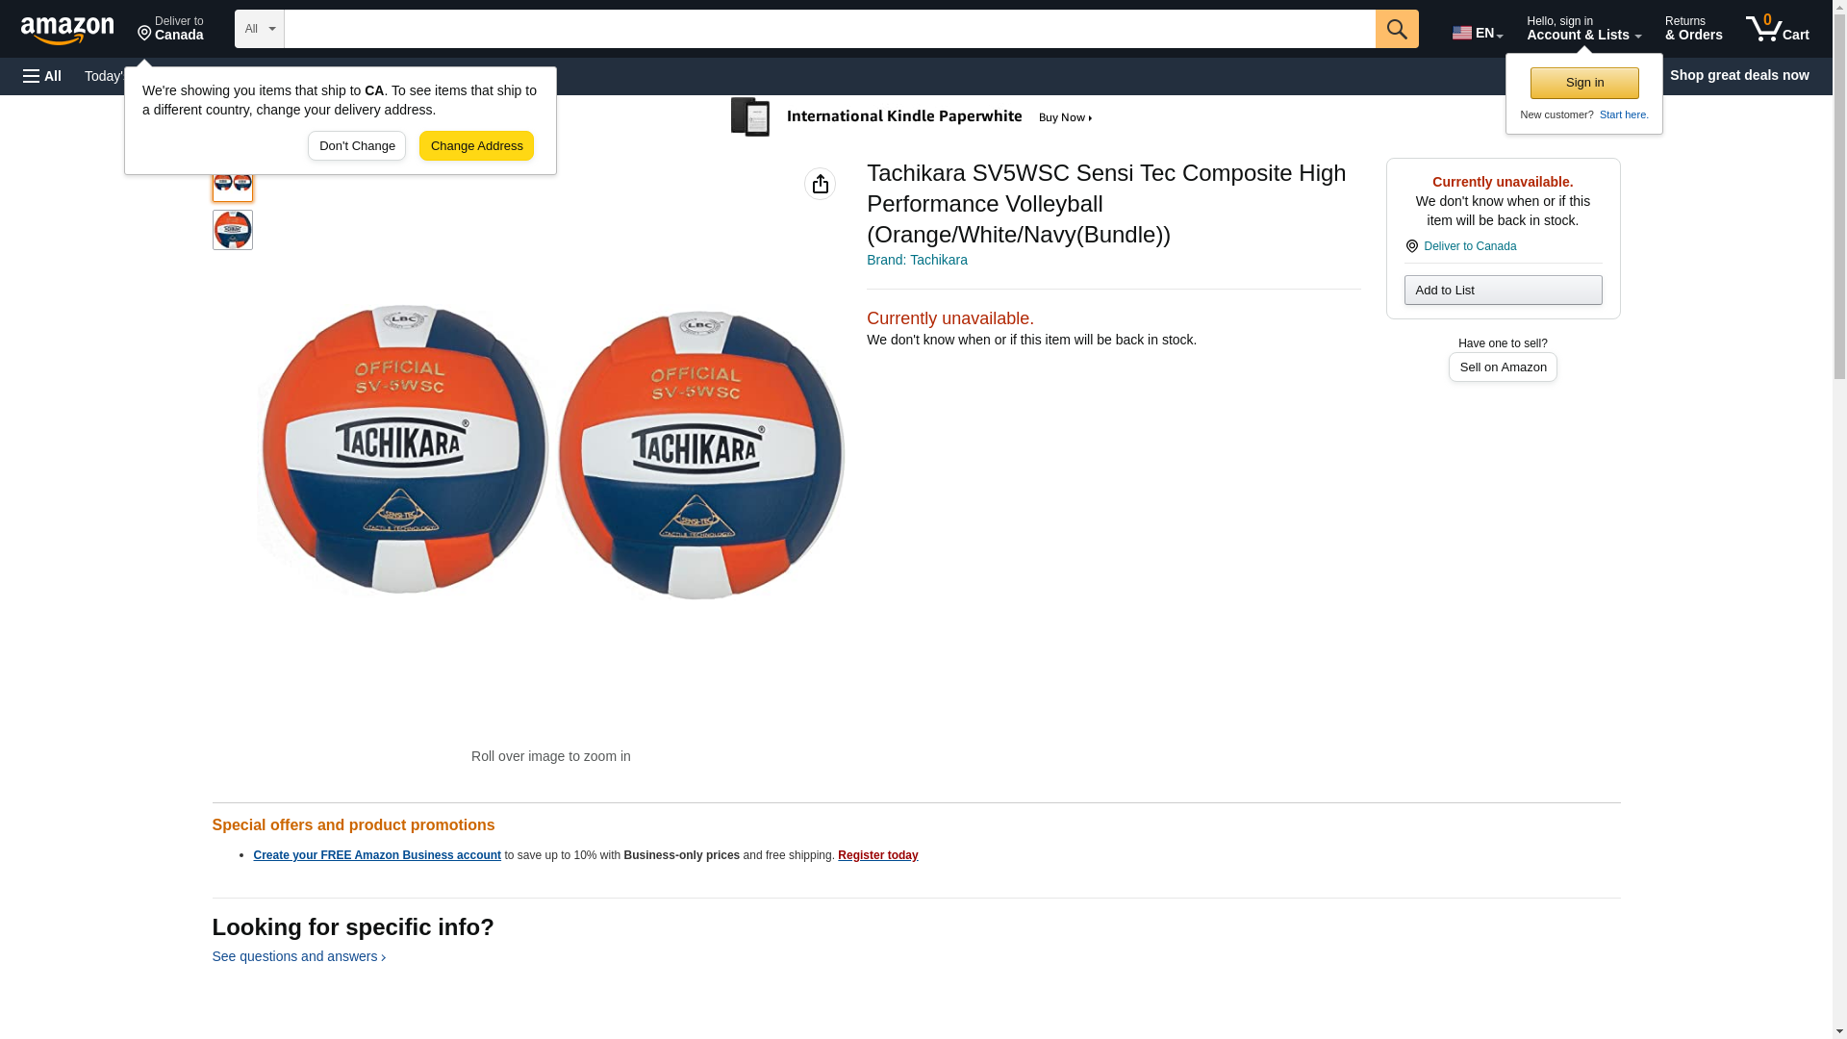Open the shopping cart icon
Image resolution: width=1847 pixels, height=1039 pixels.
[x=1778, y=29]
